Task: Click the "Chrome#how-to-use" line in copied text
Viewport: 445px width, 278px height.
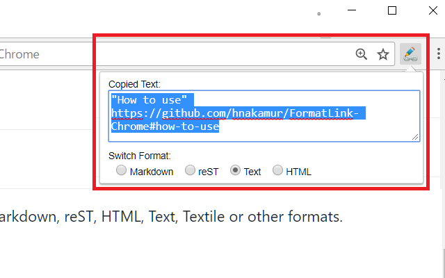Action: [x=165, y=127]
